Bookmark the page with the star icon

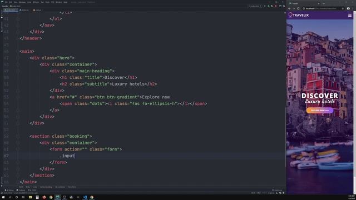pos(343,8)
